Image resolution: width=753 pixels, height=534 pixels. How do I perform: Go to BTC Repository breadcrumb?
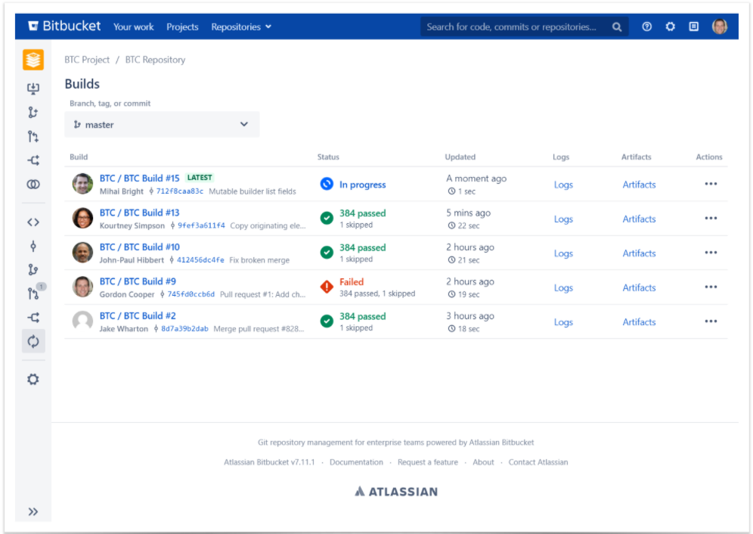pyautogui.click(x=155, y=60)
